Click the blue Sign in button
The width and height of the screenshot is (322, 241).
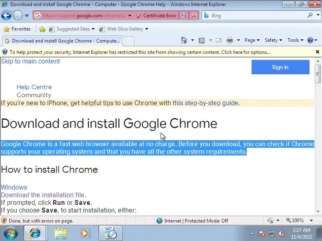pos(280,67)
